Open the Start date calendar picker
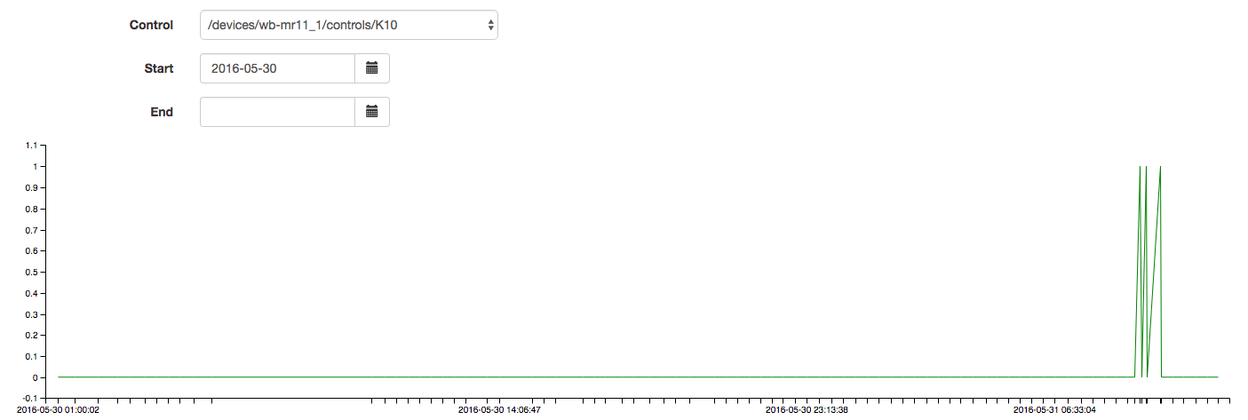 click(x=372, y=68)
